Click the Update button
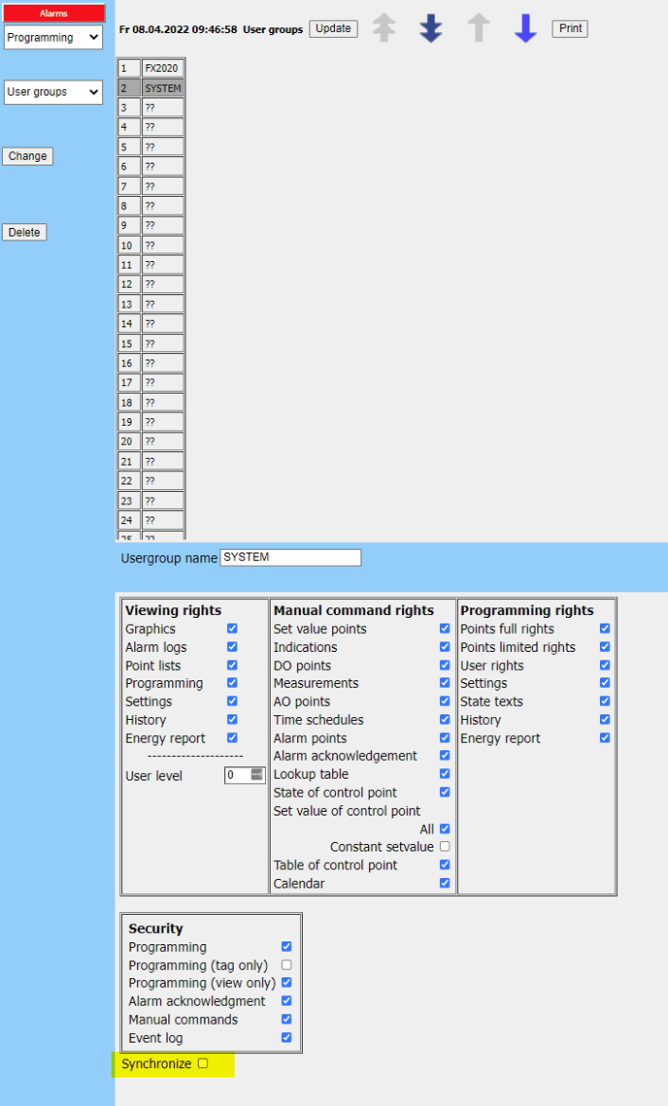The image size is (668, 1106). click(x=333, y=29)
